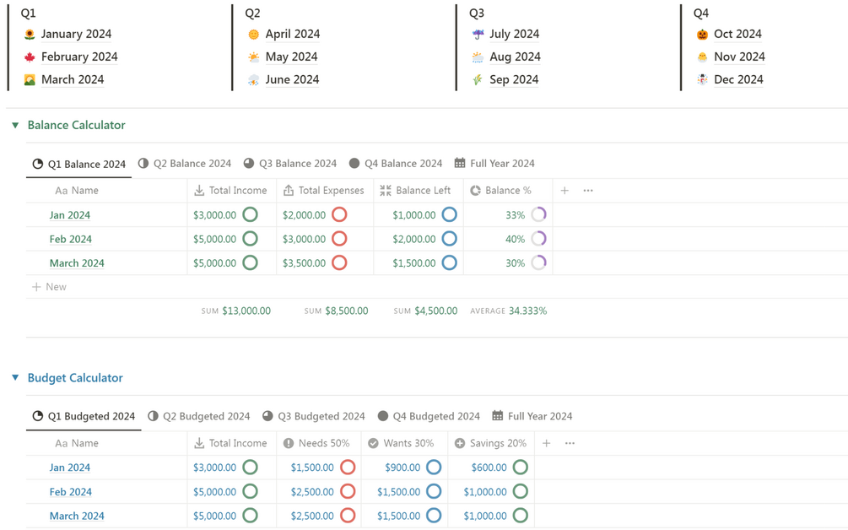Screen dimensions: 848x530
Task: Click the progress ring beside Feb 2024 40%
Action: click(538, 239)
